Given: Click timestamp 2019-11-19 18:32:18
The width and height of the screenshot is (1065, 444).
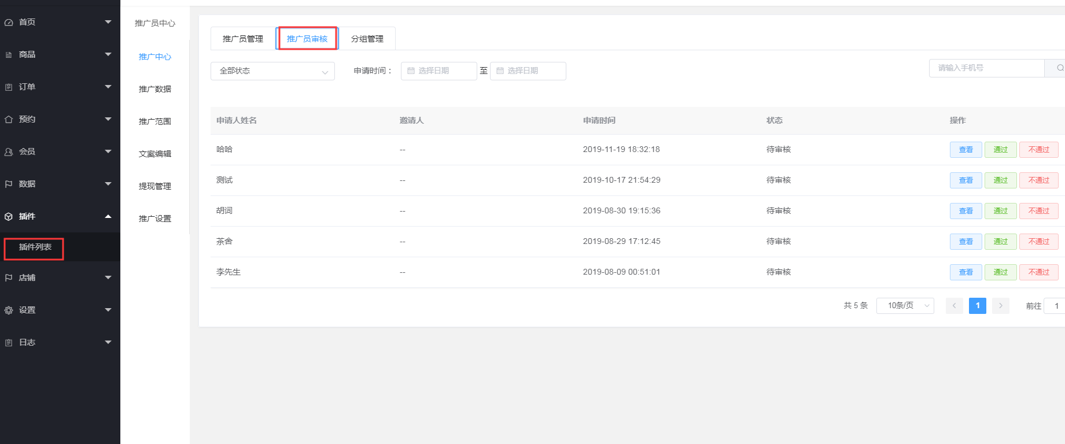Looking at the screenshot, I should (x=621, y=149).
